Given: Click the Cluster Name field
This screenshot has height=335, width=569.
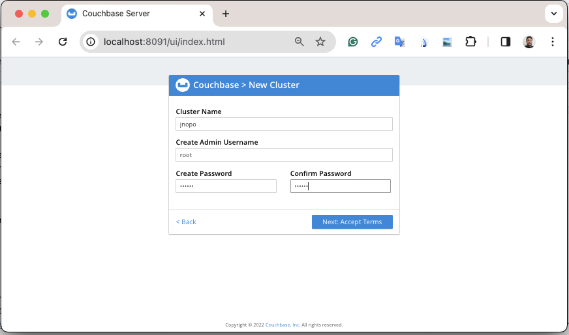Looking at the screenshot, I should pos(284,124).
